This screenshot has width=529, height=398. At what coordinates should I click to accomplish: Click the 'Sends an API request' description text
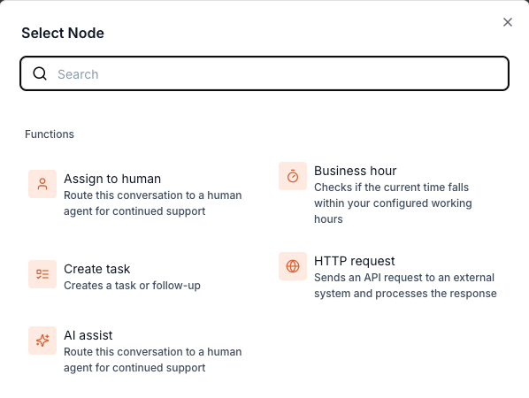pyautogui.click(x=405, y=286)
